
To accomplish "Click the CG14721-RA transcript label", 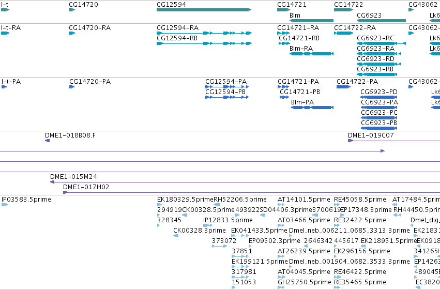I will click(x=298, y=28).
